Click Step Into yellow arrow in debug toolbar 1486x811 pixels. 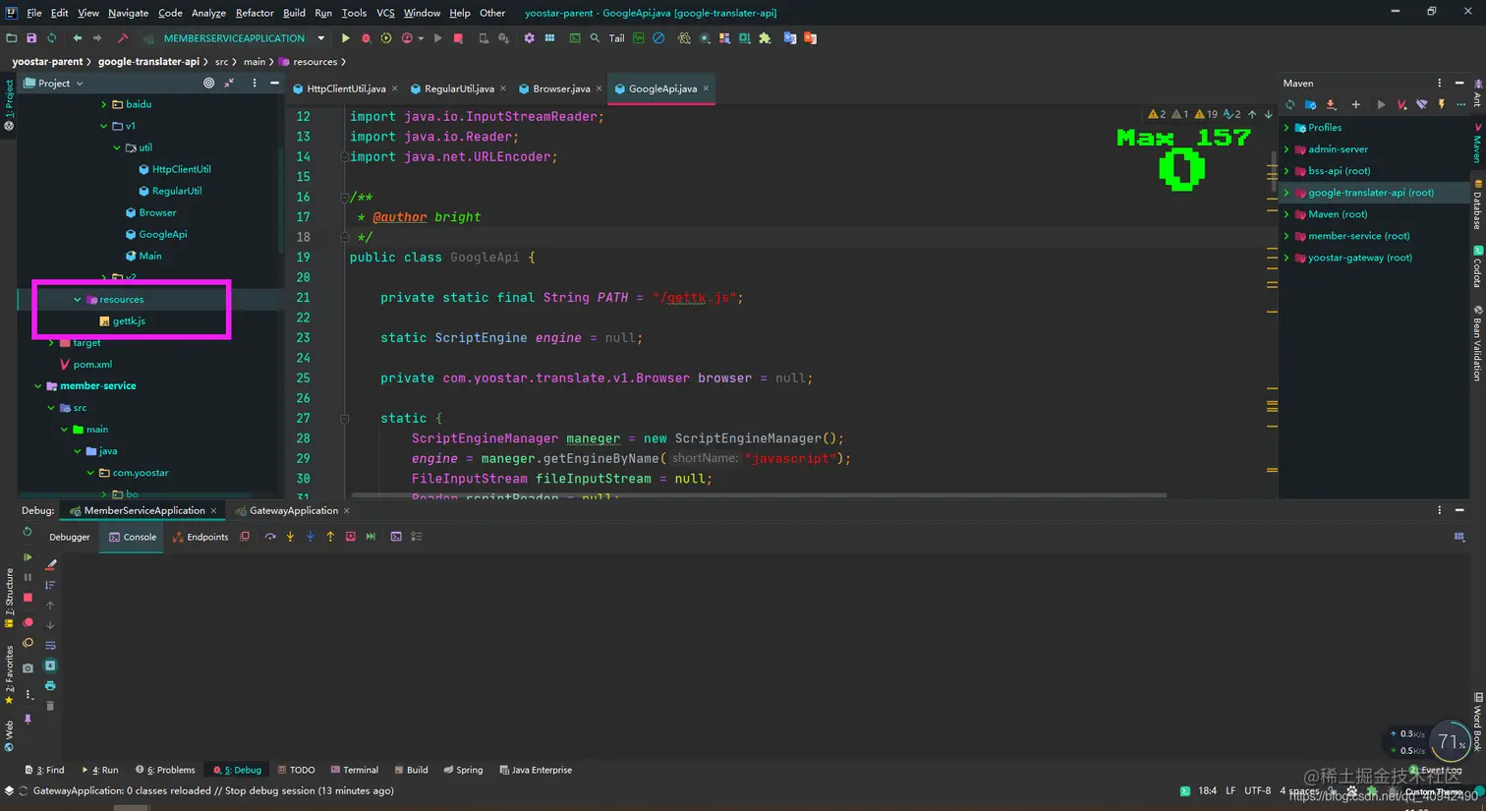pos(290,537)
